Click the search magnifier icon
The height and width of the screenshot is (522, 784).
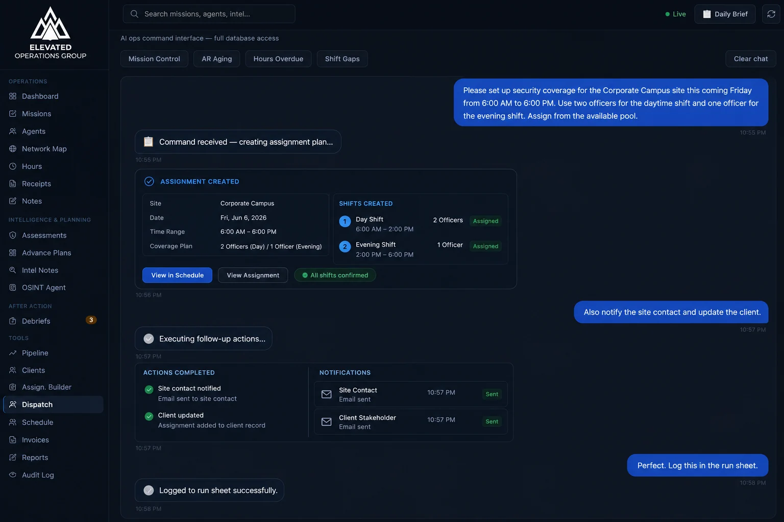click(x=134, y=14)
